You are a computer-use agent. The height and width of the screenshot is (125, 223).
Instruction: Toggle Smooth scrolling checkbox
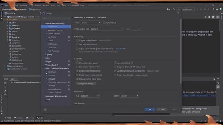[x=115, y=63]
